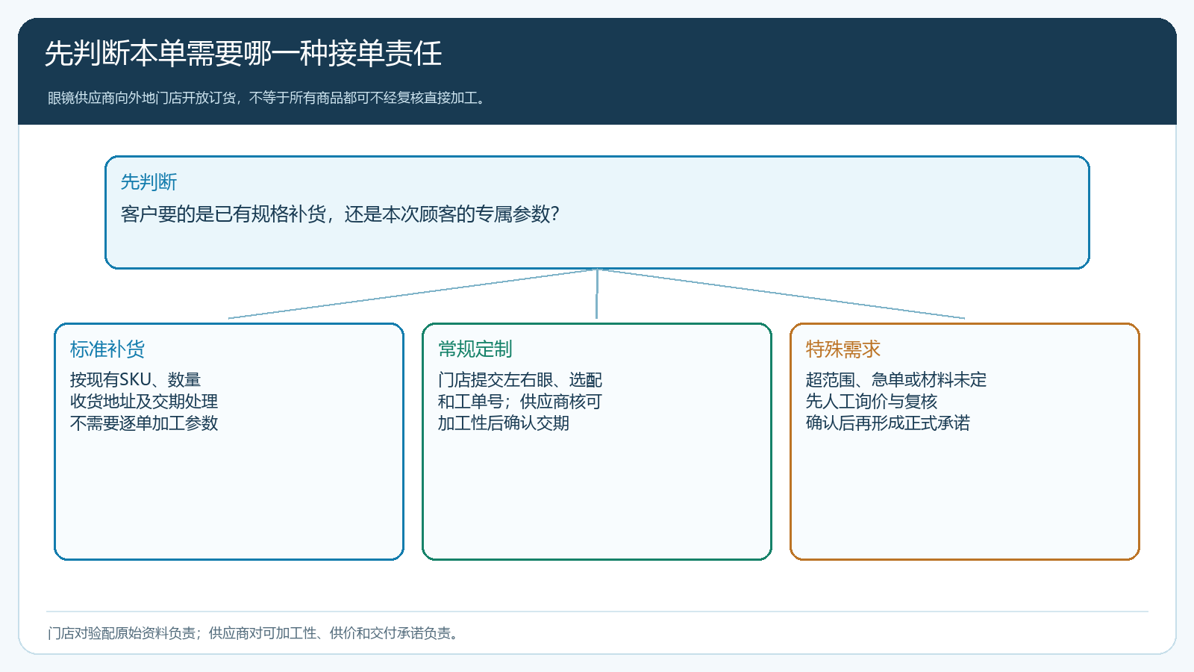The image size is (1194, 672).
Task: Click the 常规定制 card heading
Action: (475, 349)
